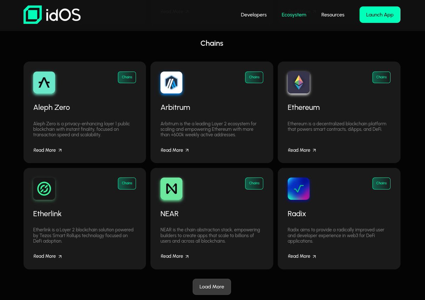Open Read More link for Aleph Zero
Image resolution: width=425 pixels, height=300 pixels.
[x=47, y=150]
